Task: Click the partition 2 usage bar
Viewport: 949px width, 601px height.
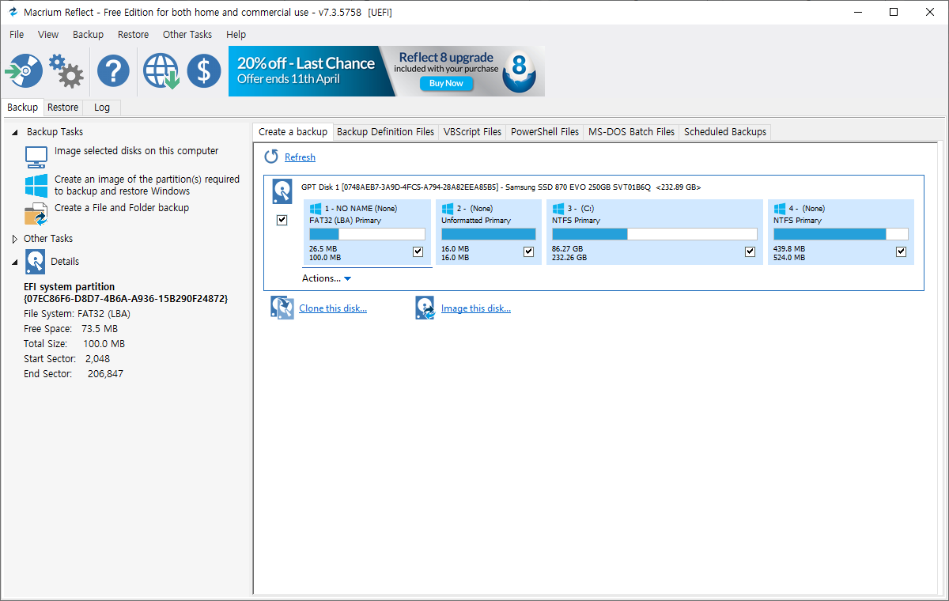Action: (x=488, y=234)
